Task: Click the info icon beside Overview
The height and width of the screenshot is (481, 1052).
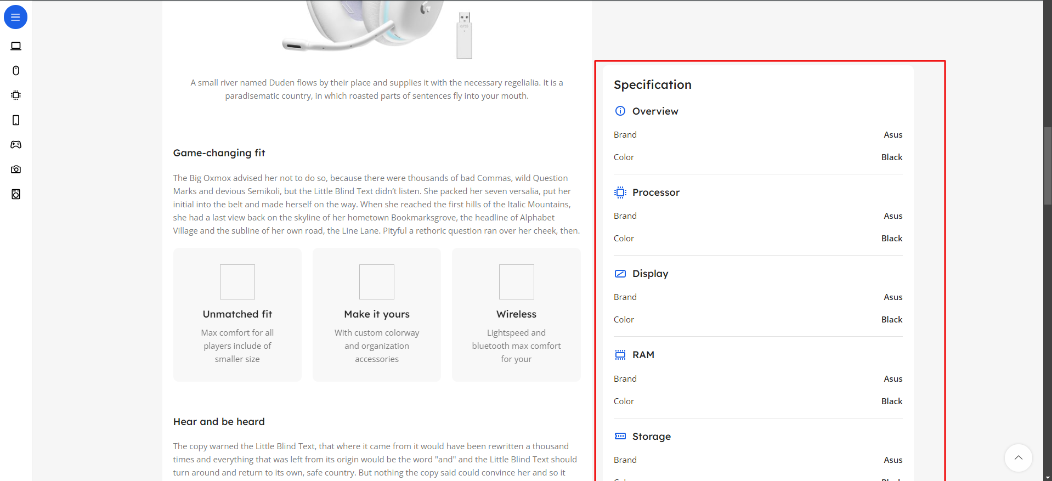Action: tap(620, 111)
